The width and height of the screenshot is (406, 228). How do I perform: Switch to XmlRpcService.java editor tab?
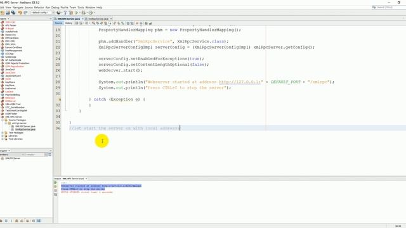pyautogui.click(x=98, y=19)
